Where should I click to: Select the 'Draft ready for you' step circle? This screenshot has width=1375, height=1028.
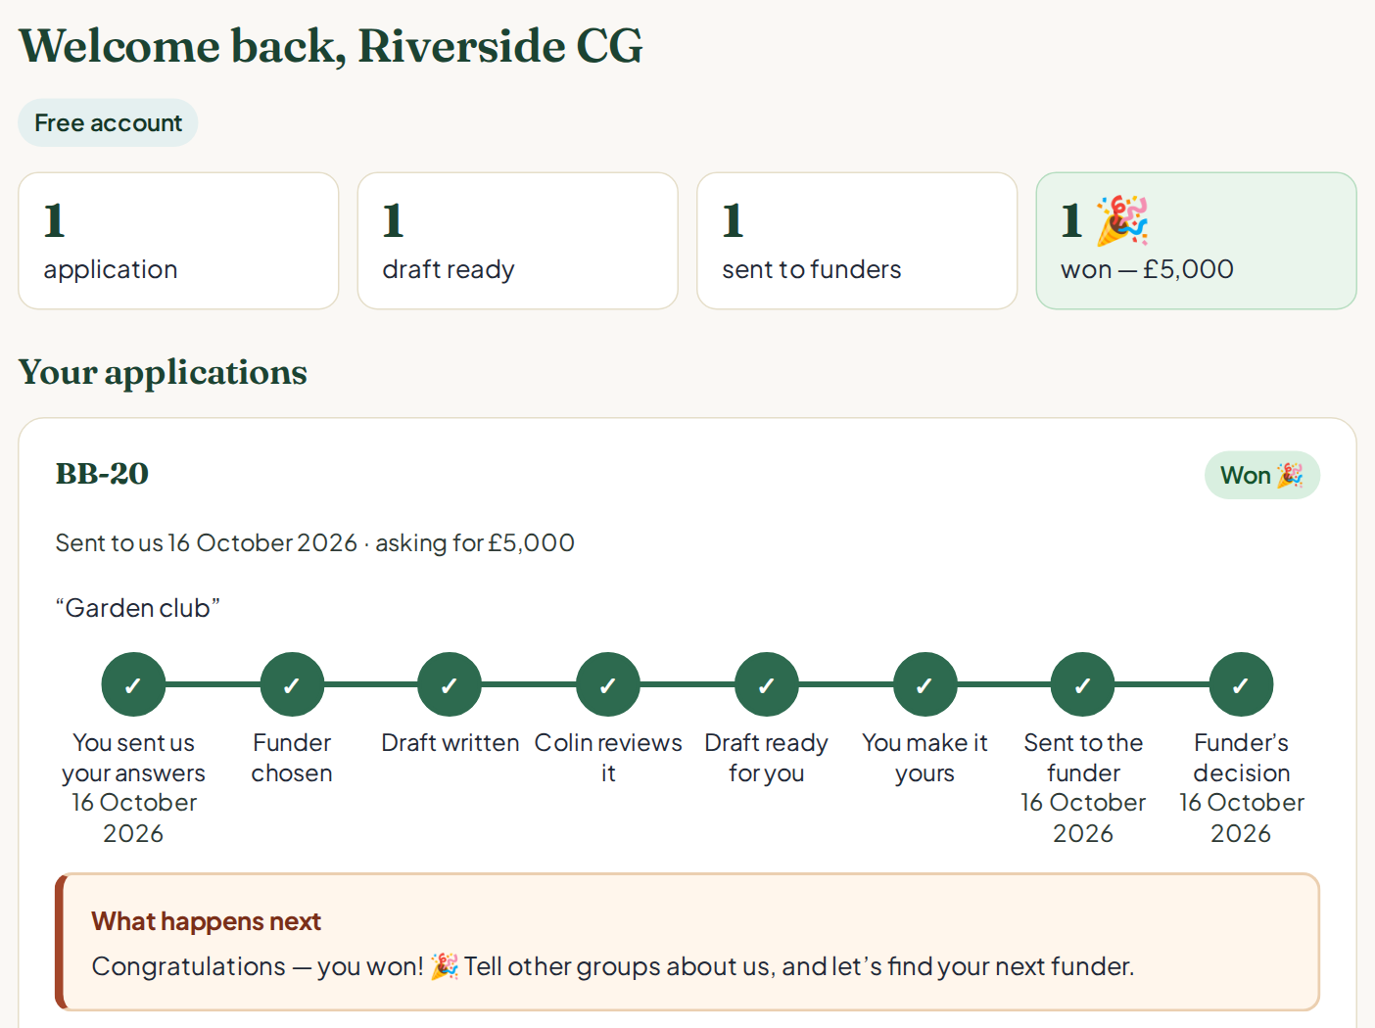pos(767,684)
